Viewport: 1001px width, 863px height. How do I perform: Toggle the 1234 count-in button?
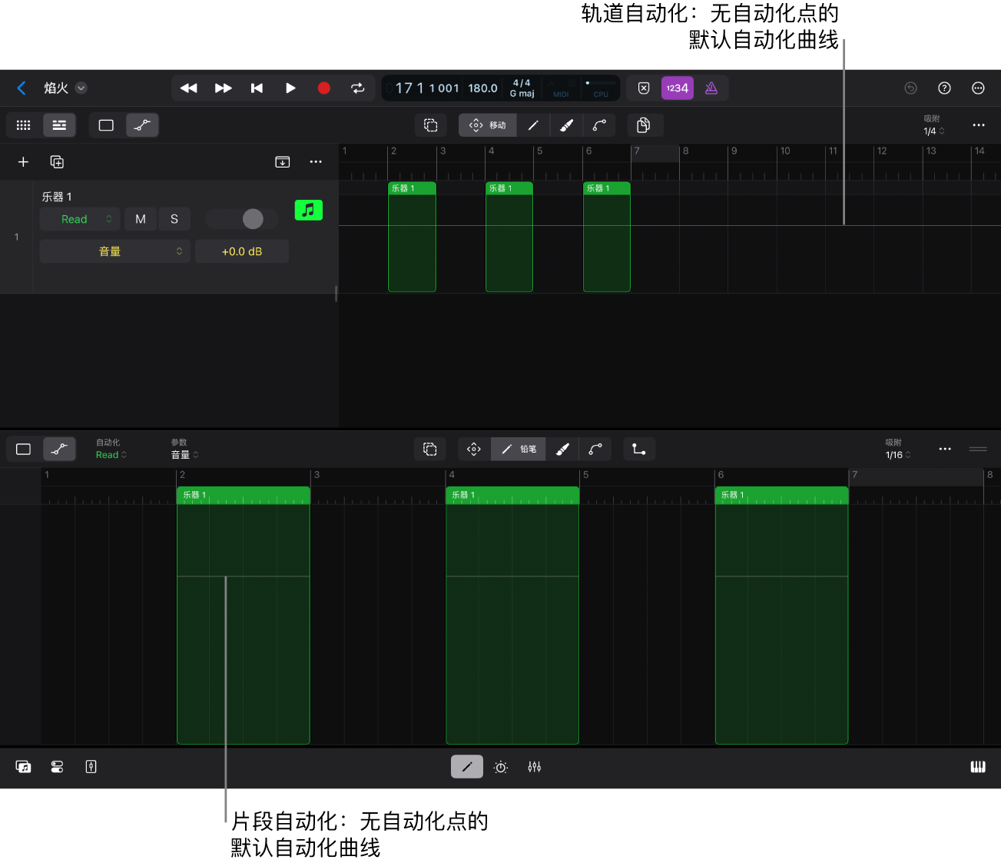[x=677, y=88]
